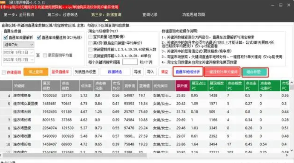
Task: Open the 2022年5月11日 start date picker
Action: [19, 52]
